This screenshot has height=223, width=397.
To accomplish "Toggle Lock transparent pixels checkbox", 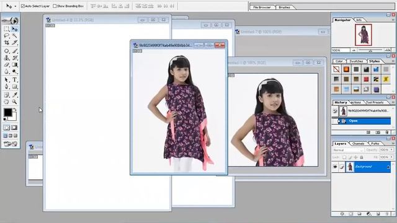I will point(344,157).
